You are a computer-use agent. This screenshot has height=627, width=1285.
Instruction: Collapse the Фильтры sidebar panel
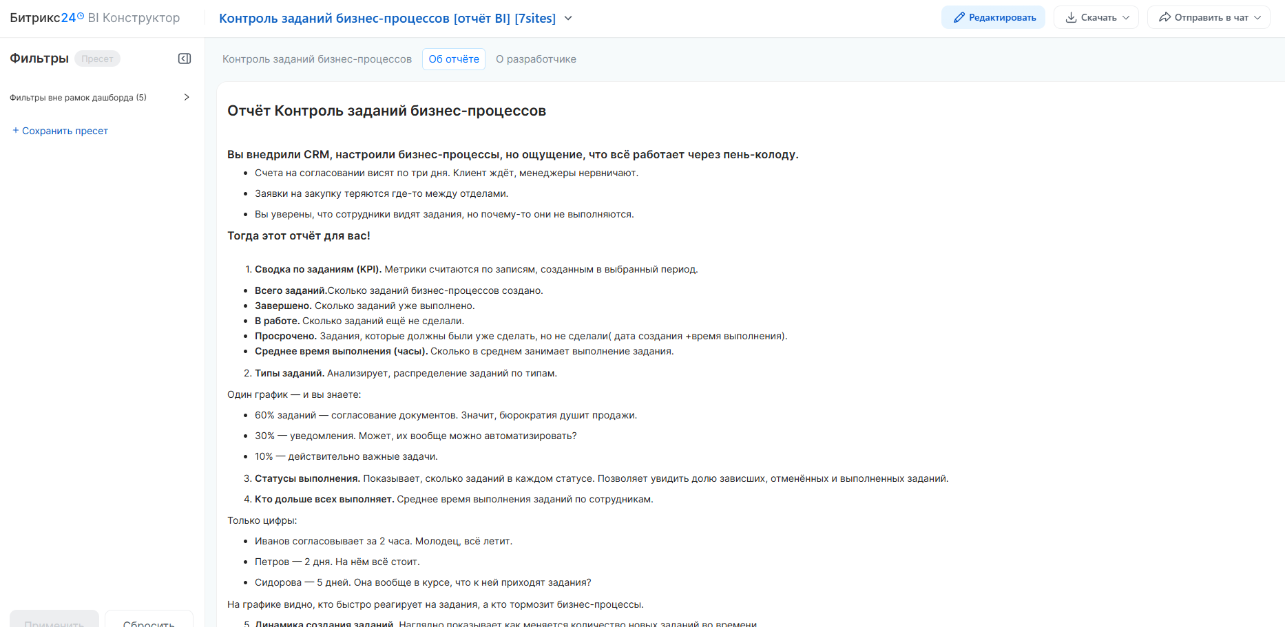tap(185, 59)
